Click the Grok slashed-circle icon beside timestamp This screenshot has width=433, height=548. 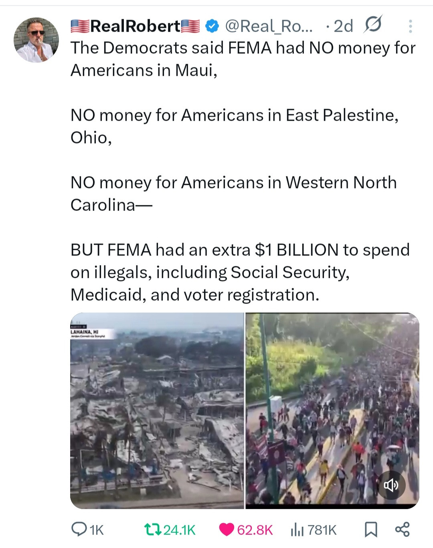(373, 25)
